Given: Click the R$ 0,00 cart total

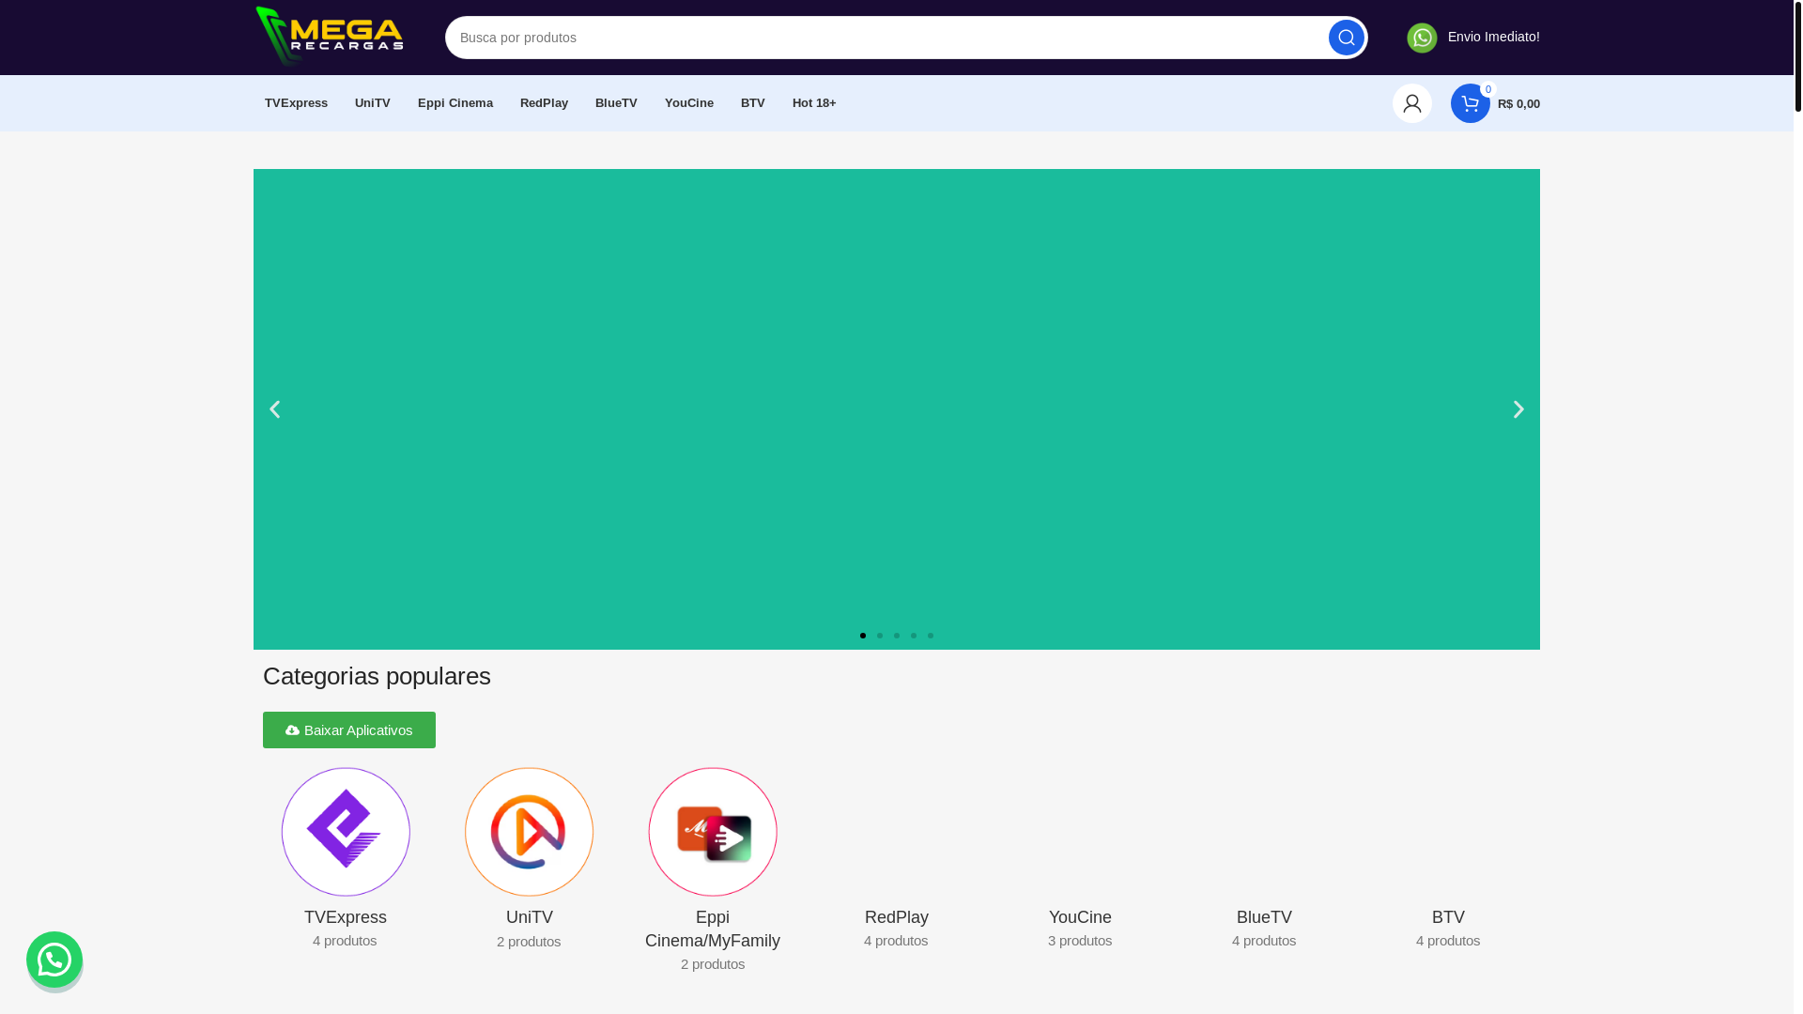Looking at the screenshot, I should (1518, 104).
